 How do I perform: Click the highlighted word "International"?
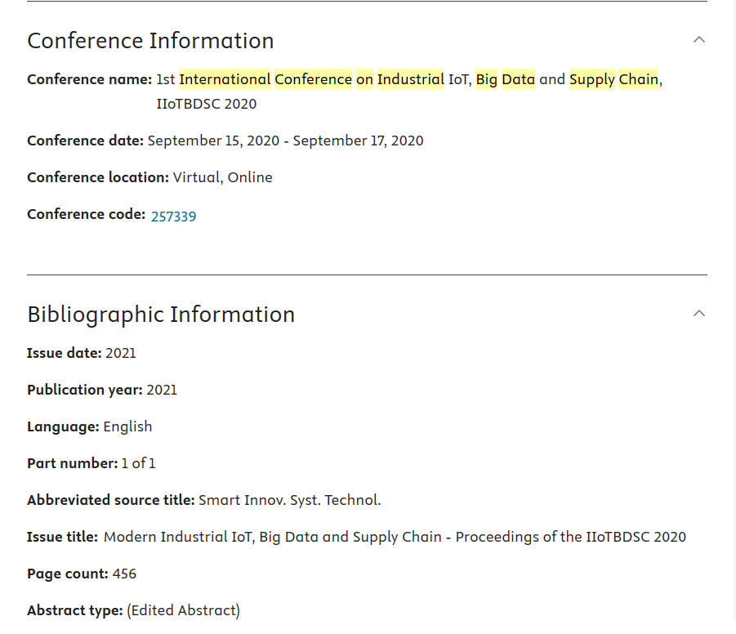pos(225,79)
